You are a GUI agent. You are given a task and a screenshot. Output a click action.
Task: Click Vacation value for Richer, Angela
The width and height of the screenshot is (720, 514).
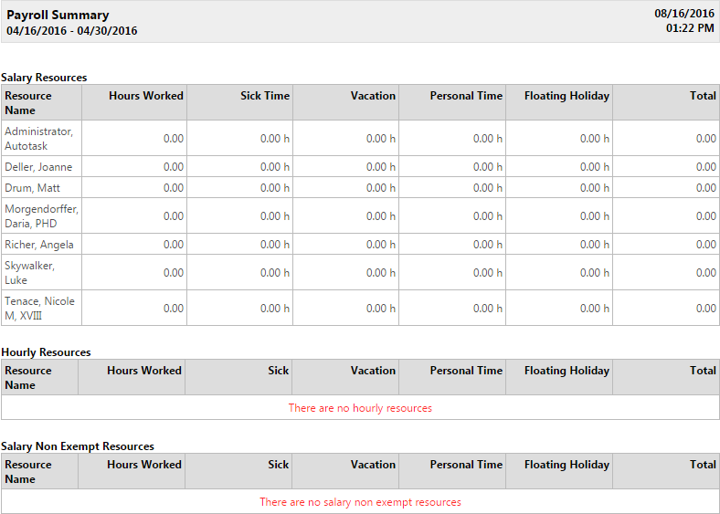click(381, 244)
